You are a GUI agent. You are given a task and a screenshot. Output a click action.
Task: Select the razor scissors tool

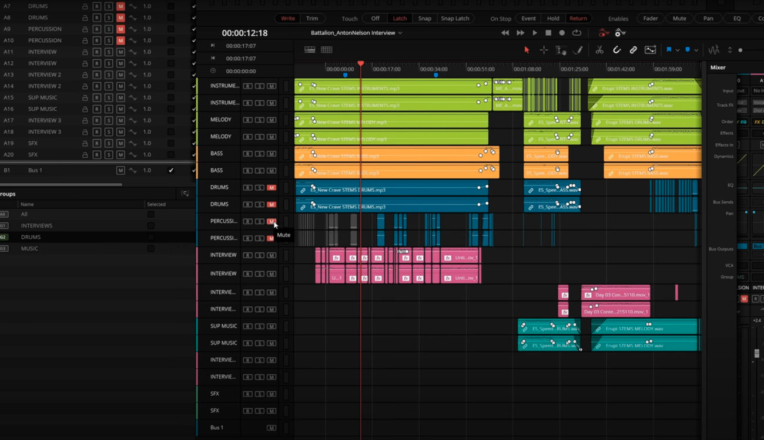coord(599,50)
